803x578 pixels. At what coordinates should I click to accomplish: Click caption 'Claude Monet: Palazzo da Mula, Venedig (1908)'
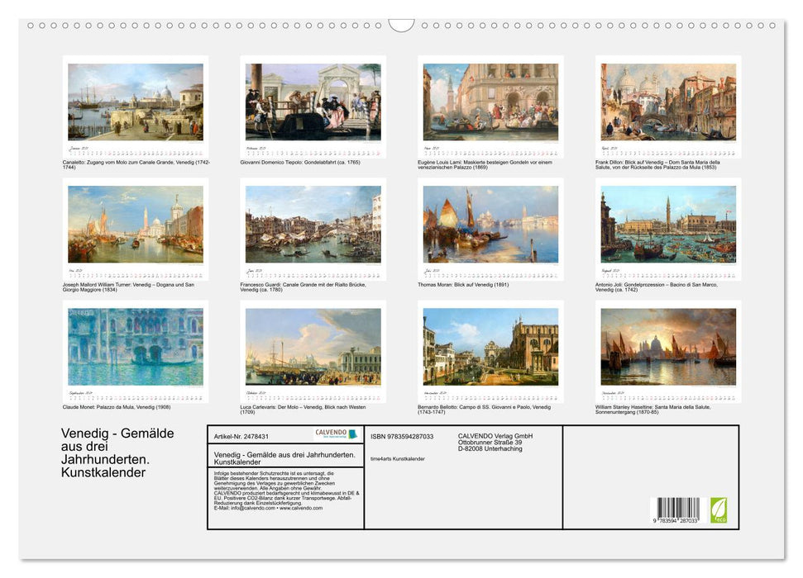coord(117,407)
